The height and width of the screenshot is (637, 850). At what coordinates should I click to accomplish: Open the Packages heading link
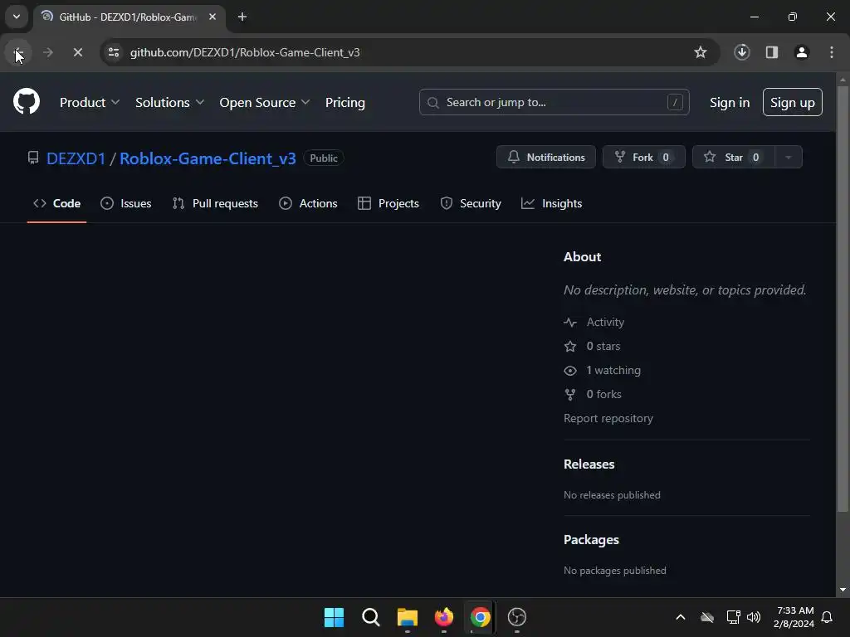point(591,539)
